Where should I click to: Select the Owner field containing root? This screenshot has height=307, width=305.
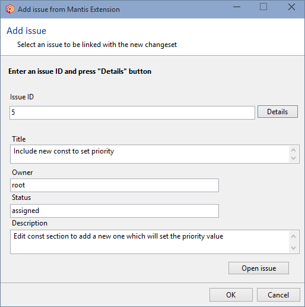click(115, 185)
